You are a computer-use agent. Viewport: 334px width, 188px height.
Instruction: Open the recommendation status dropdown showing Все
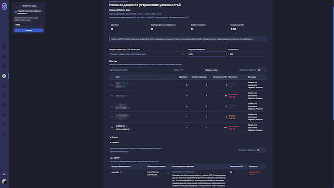pyautogui.click(x=207, y=54)
